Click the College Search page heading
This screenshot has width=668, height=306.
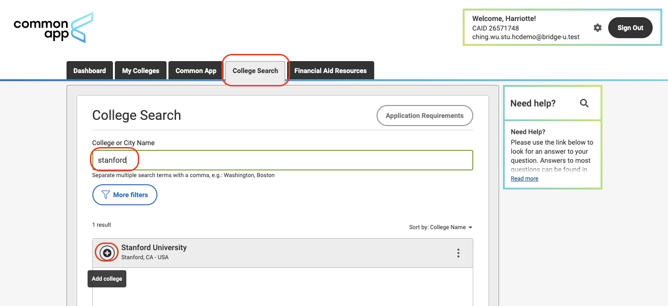coord(137,115)
